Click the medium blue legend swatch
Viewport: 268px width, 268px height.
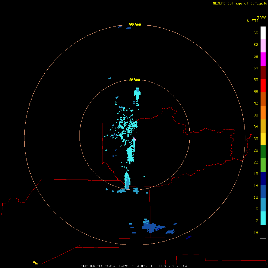tap(263, 191)
